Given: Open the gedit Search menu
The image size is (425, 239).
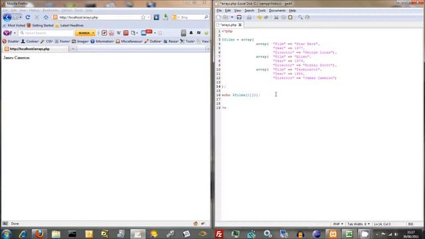Looking at the screenshot, I should (249, 11).
